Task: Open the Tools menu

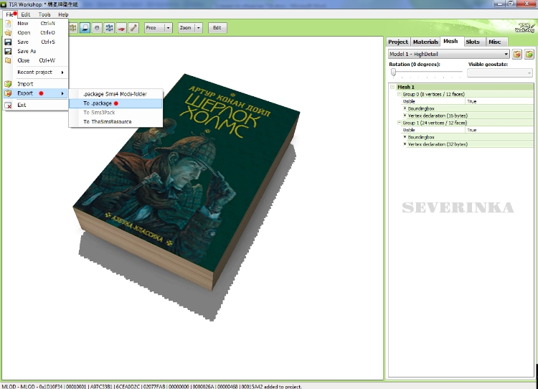Action: click(x=44, y=14)
